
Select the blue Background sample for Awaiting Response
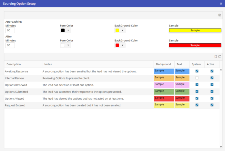click(x=164, y=71)
